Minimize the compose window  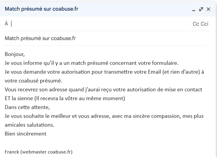pos(194,9)
